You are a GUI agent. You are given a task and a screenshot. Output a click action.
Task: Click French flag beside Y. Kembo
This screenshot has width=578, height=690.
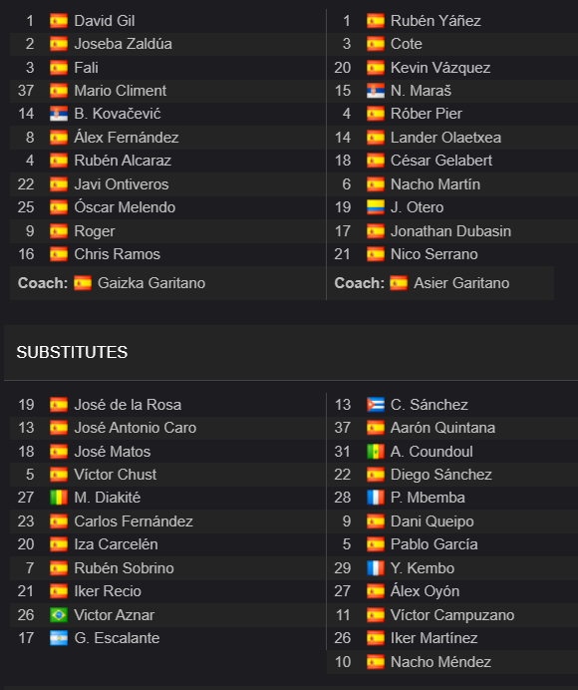(x=376, y=568)
